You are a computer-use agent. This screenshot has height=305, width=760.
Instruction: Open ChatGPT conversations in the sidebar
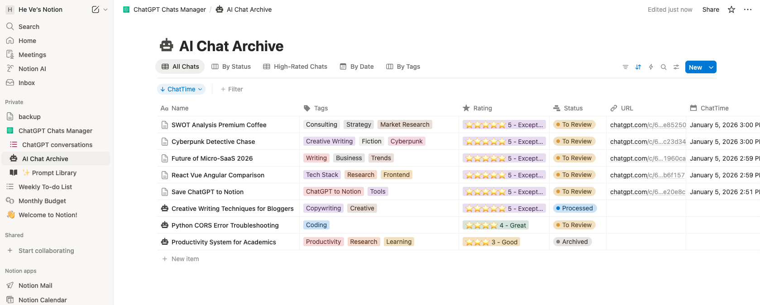pos(57,145)
